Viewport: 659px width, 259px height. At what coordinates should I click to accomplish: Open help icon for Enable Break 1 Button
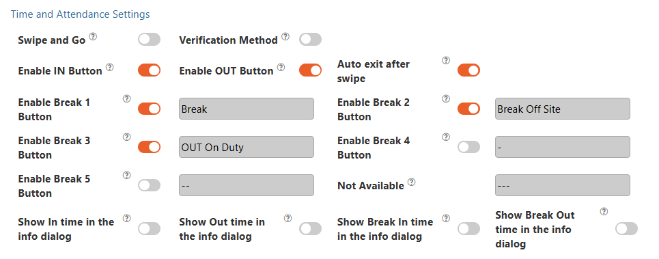pos(126,99)
